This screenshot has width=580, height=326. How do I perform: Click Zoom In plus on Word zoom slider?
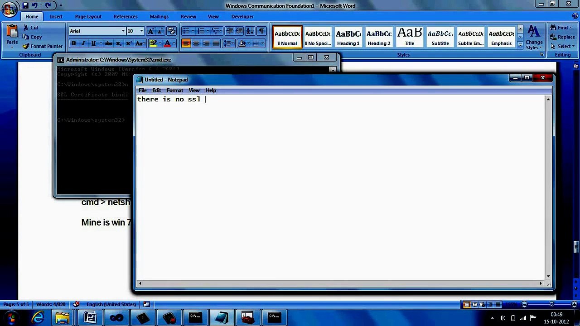(x=575, y=304)
